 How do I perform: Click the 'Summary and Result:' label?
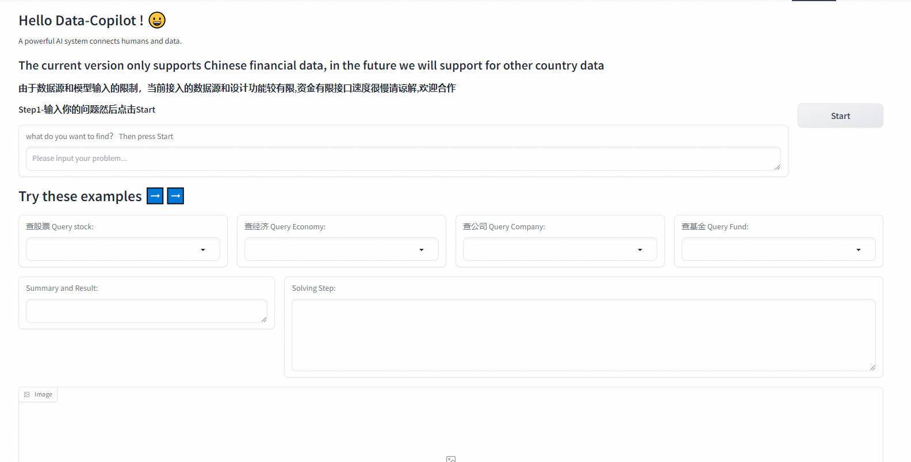[62, 288]
